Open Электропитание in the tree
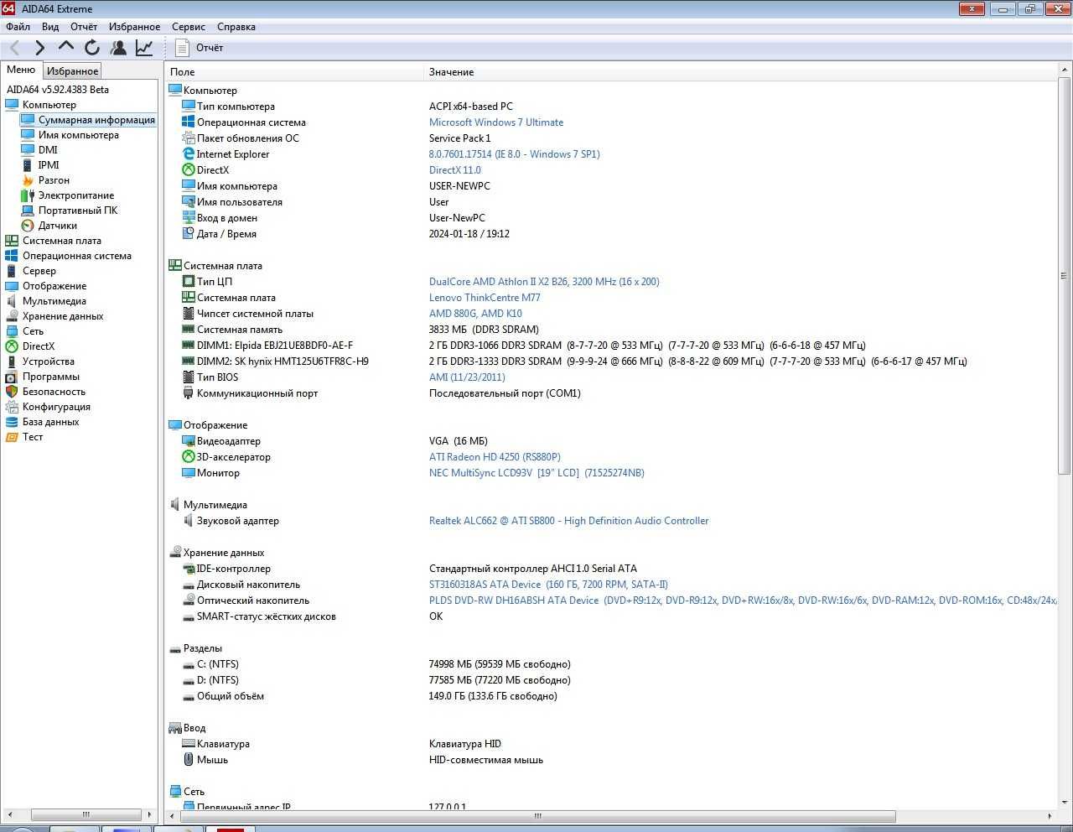 [x=76, y=195]
